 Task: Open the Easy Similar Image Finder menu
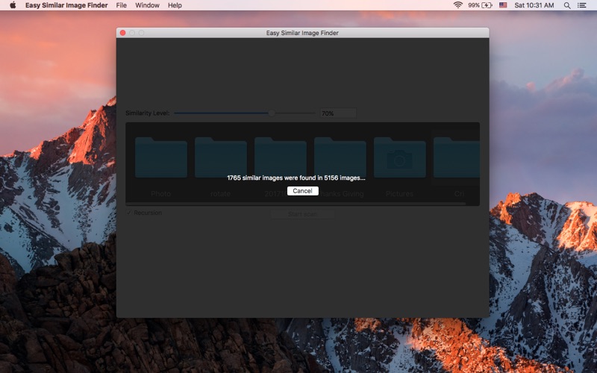pyautogui.click(x=66, y=5)
